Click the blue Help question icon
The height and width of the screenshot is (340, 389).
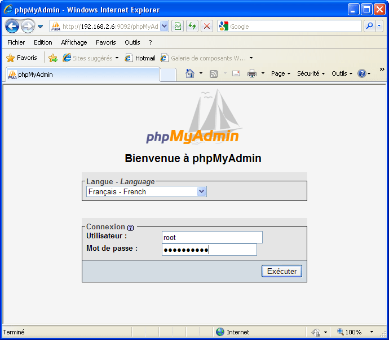click(x=362, y=73)
